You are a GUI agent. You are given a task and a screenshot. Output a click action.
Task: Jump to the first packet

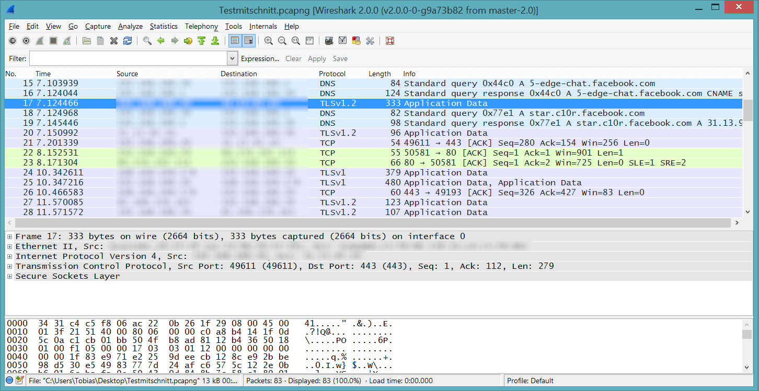point(202,41)
